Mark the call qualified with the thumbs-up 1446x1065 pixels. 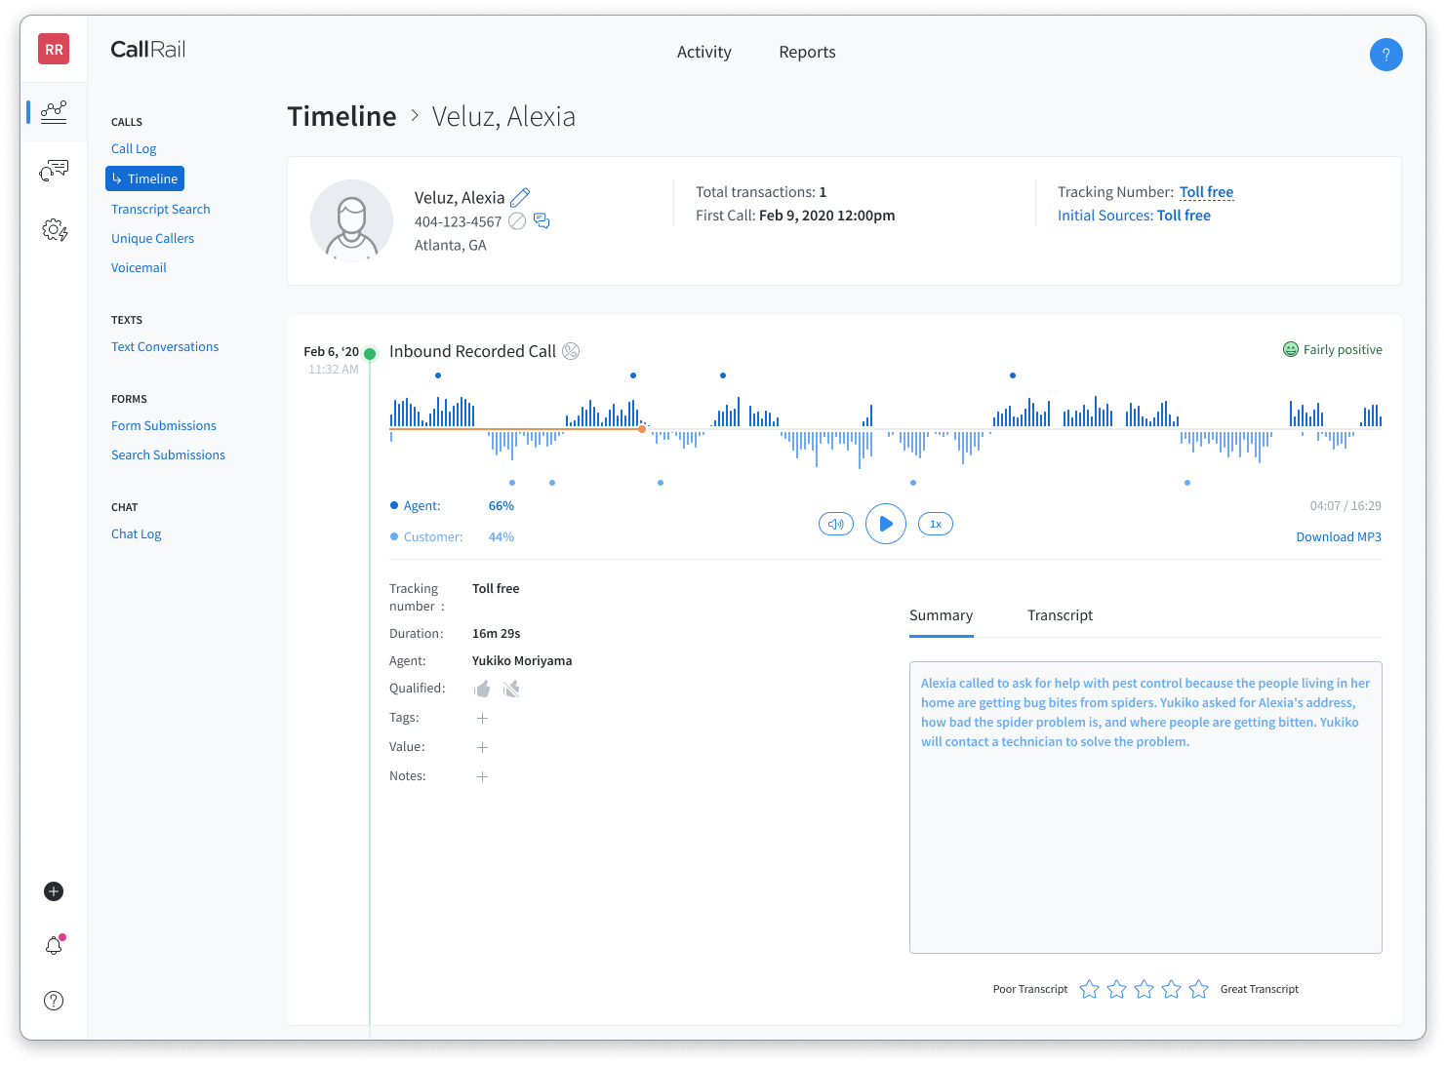(482, 689)
